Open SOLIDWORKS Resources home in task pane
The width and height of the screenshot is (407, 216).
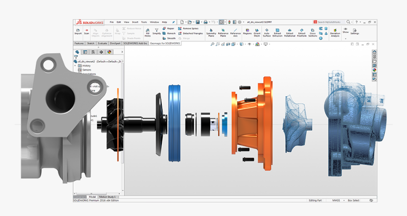coord(374,52)
